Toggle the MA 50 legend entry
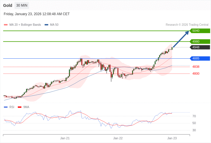The height and width of the screenshot is (143, 211). tap(54, 25)
